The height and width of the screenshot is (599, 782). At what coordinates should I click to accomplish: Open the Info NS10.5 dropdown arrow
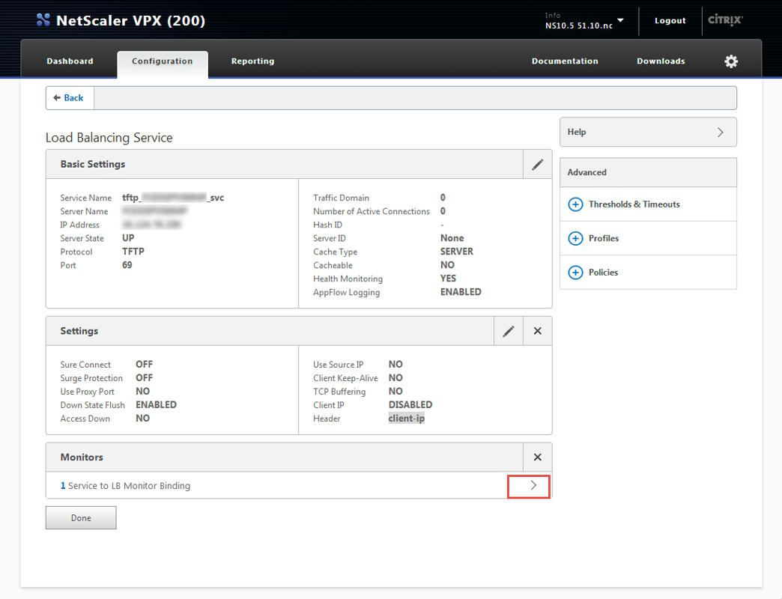coord(620,20)
